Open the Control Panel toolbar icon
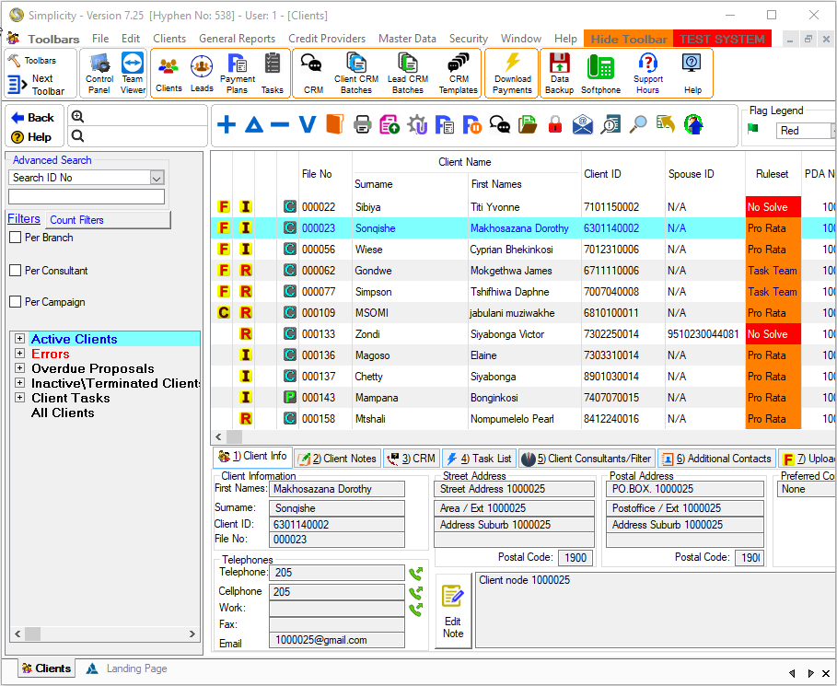The width and height of the screenshot is (837, 686). (99, 72)
